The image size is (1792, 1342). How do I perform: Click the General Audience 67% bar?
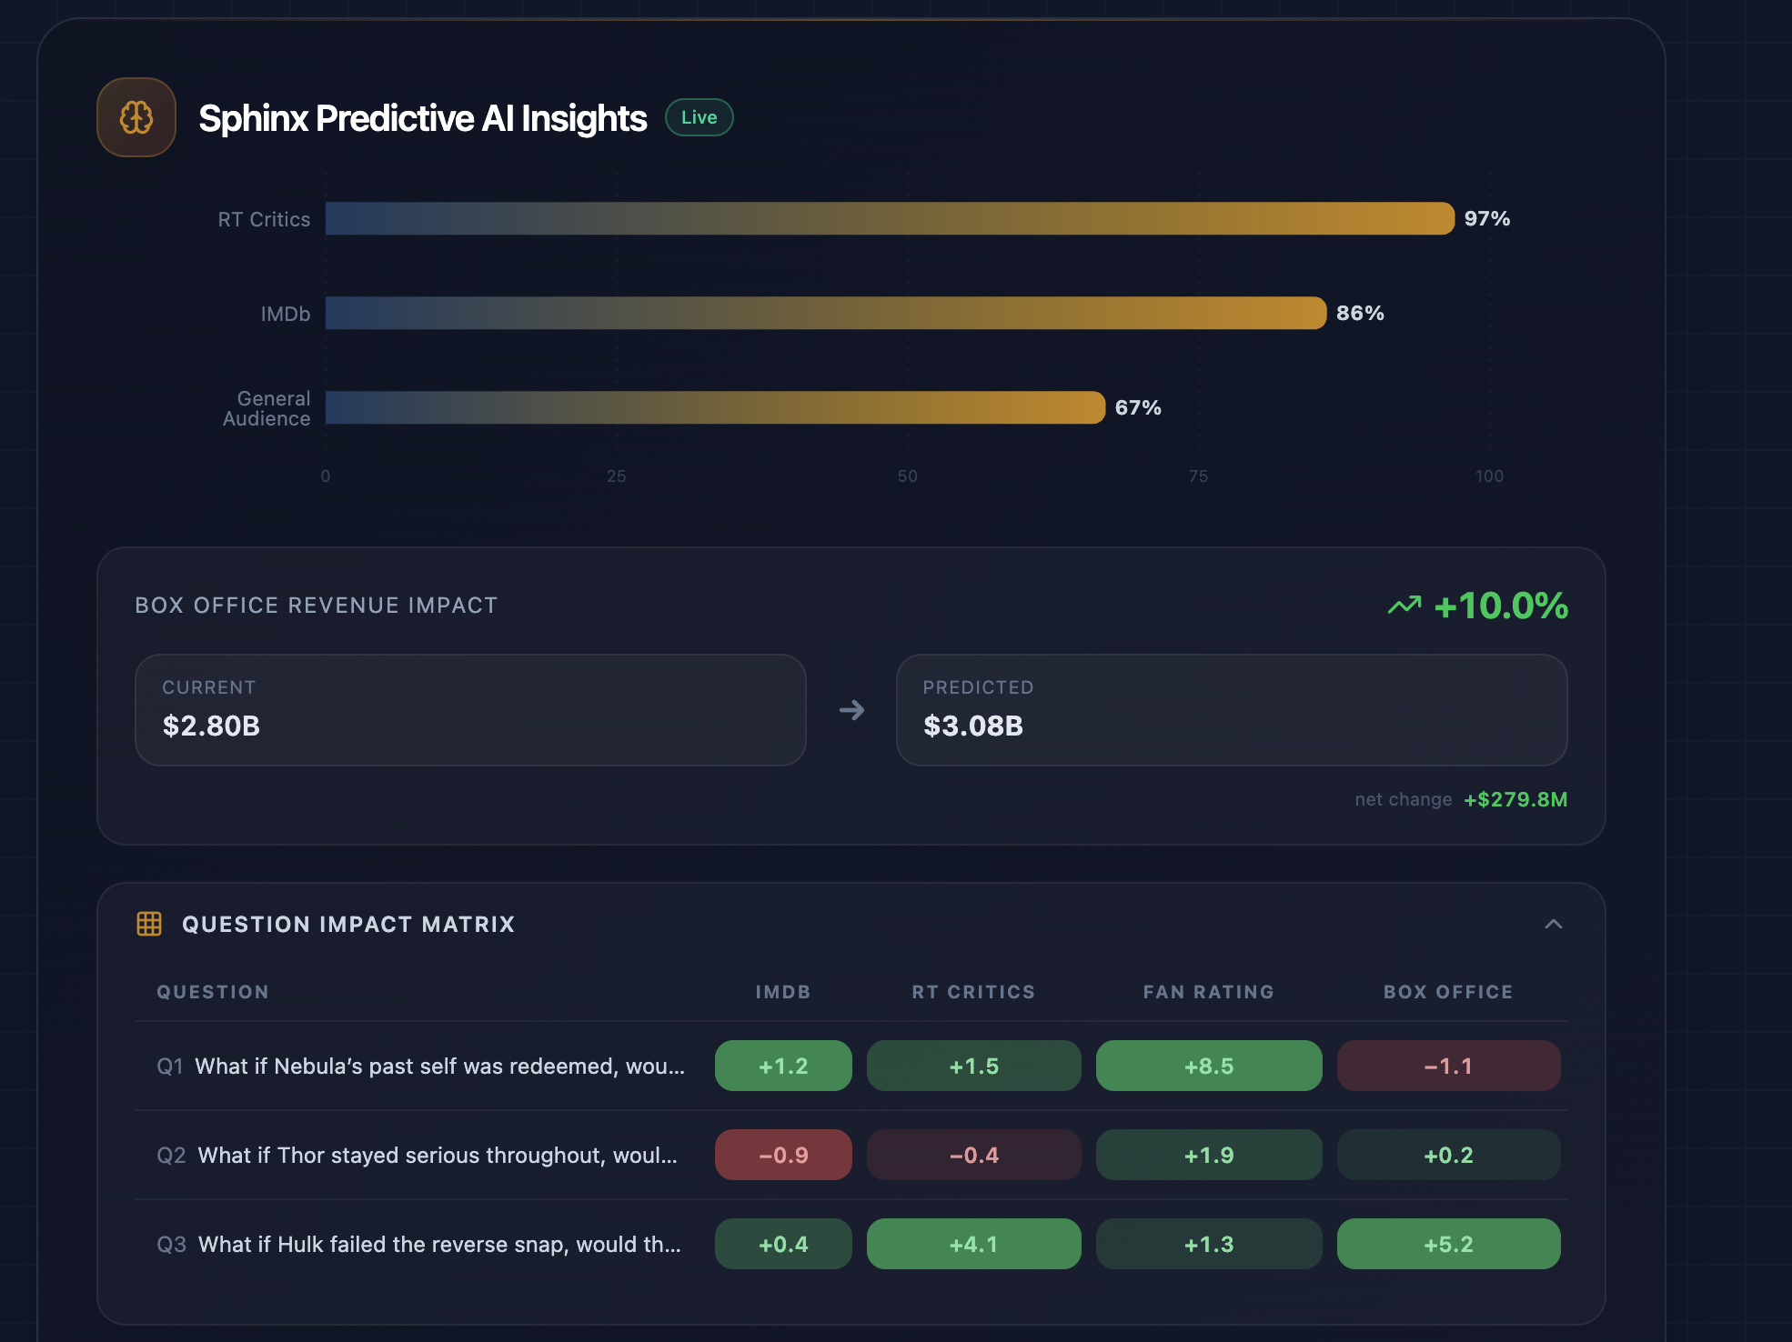click(x=715, y=407)
